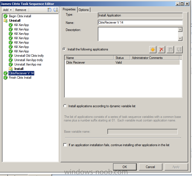Click the move step up icon in the left toolbar

tap(49, 10)
